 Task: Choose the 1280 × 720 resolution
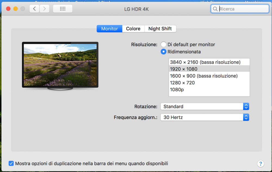pos(209,83)
